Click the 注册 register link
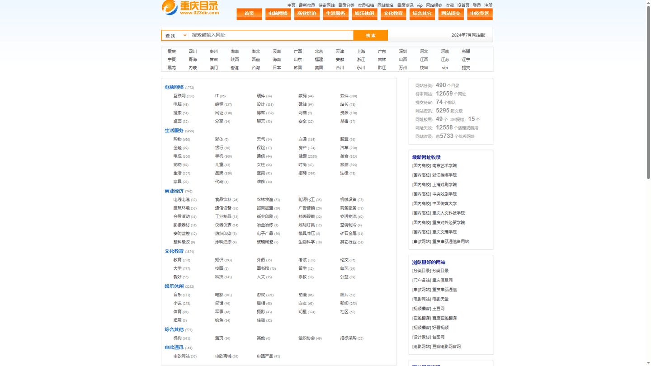The image size is (651, 366). pyautogui.click(x=489, y=5)
